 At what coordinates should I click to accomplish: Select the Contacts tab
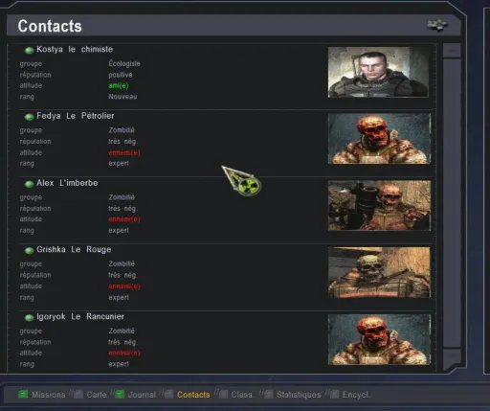click(x=193, y=395)
